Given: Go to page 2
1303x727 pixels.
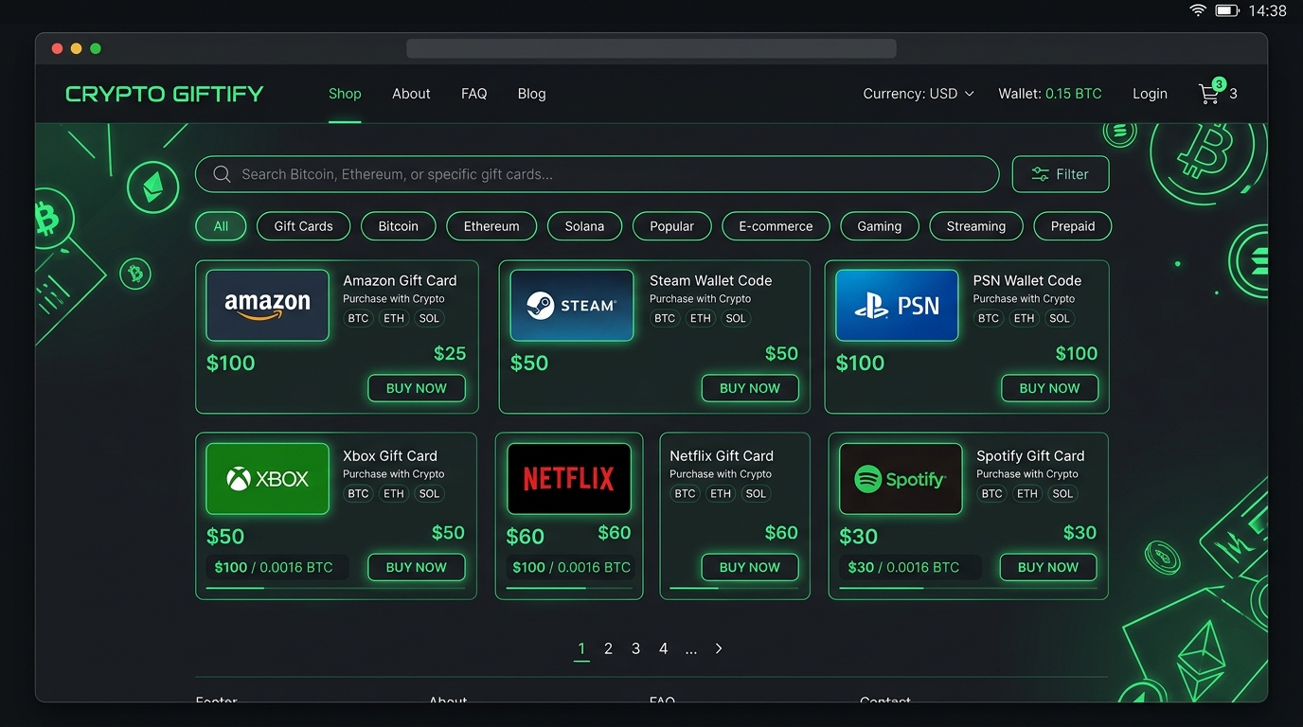Looking at the screenshot, I should pyautogui.click(x=608, y=648).
